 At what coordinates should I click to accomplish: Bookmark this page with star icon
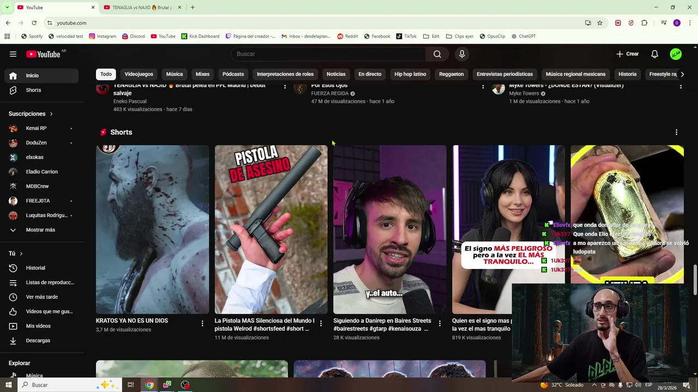tap(600, 23)
